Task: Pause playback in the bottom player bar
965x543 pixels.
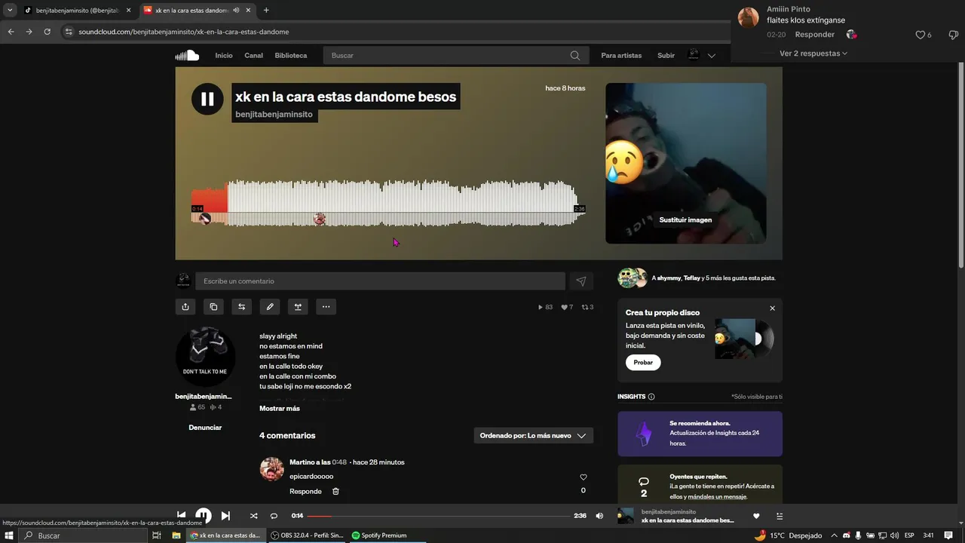Action: (x=203, y=516)
